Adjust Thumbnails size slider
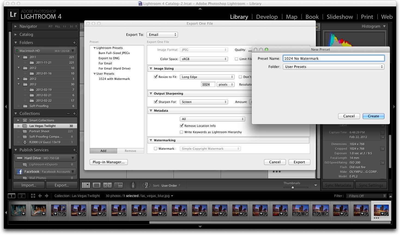Screen dimensions: 400x235 click(293, 187)
